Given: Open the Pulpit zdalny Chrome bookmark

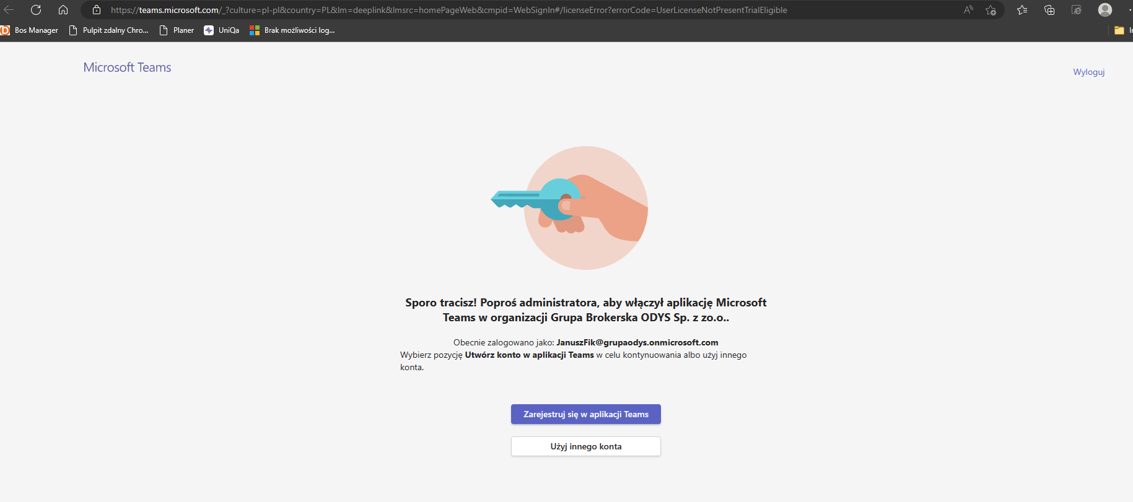Looking at the screenshot, I should coord(109,30).
